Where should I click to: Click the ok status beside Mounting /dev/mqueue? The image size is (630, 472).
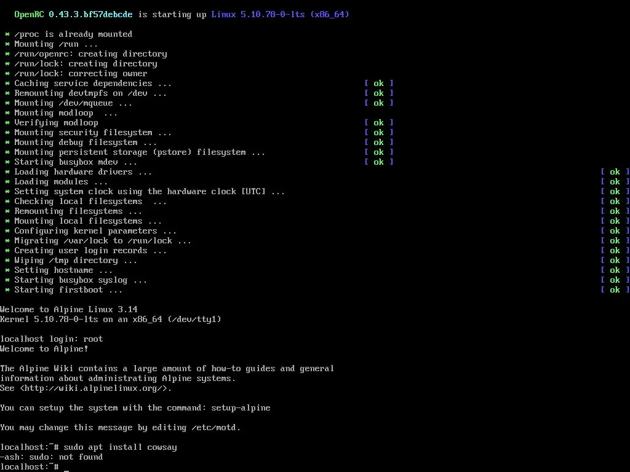tap(378, 103)
